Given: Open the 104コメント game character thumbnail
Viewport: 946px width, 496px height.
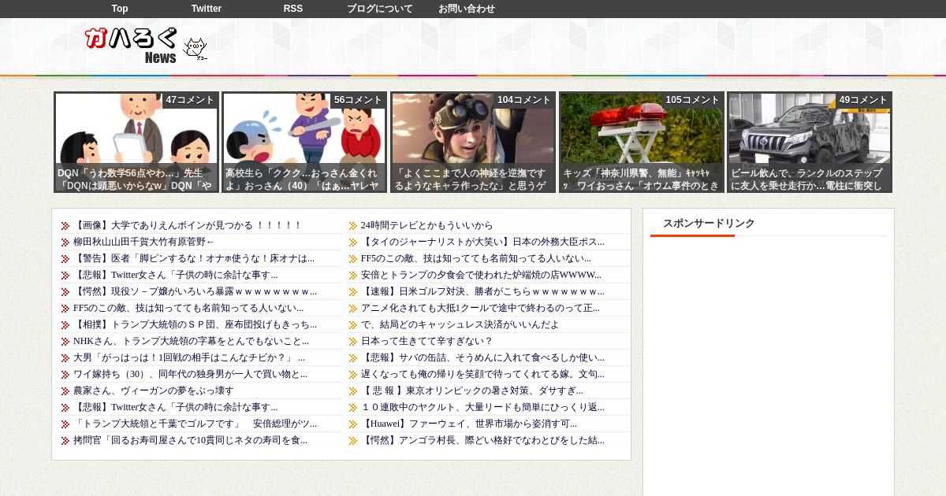Looking at the screenshot, I should click(473, 142).
